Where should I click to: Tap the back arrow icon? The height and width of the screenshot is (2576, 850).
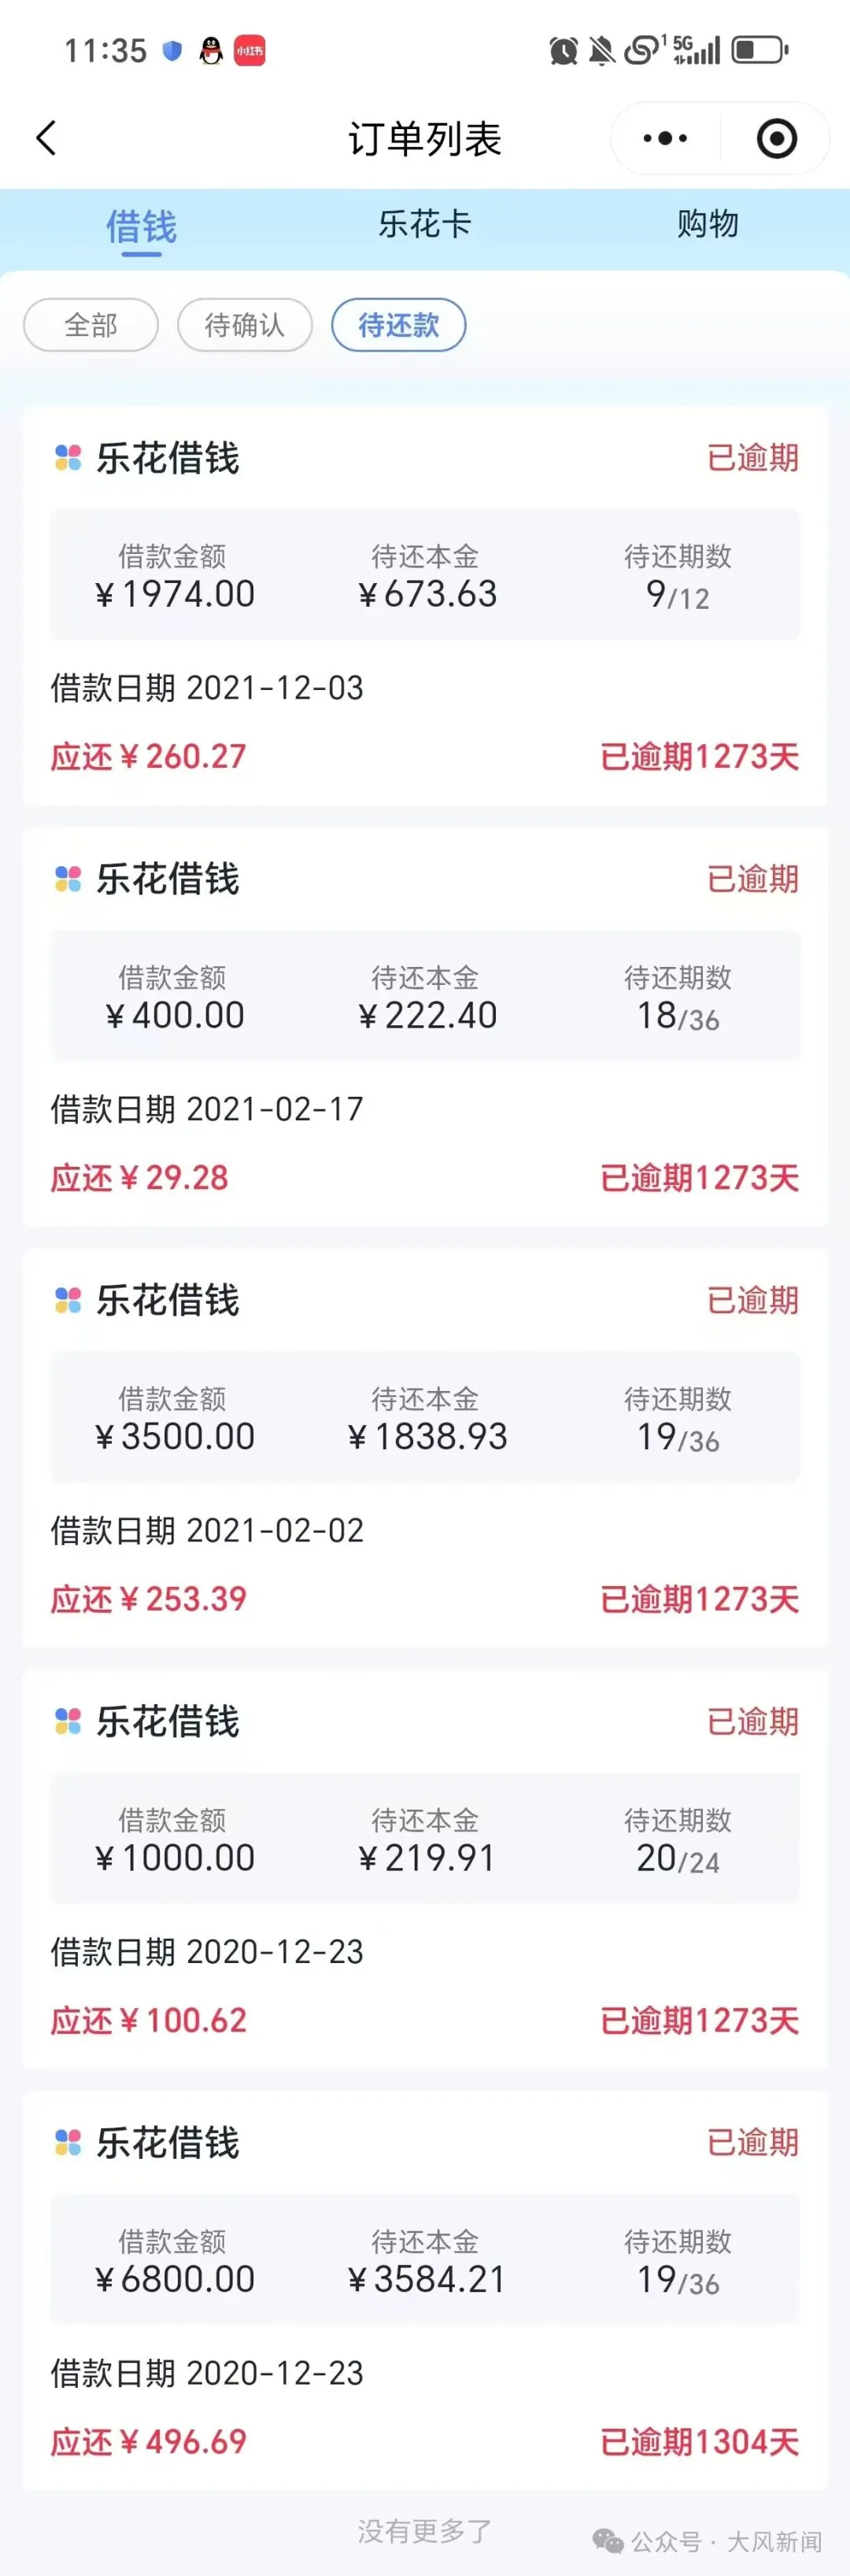(x=46, y=138)
